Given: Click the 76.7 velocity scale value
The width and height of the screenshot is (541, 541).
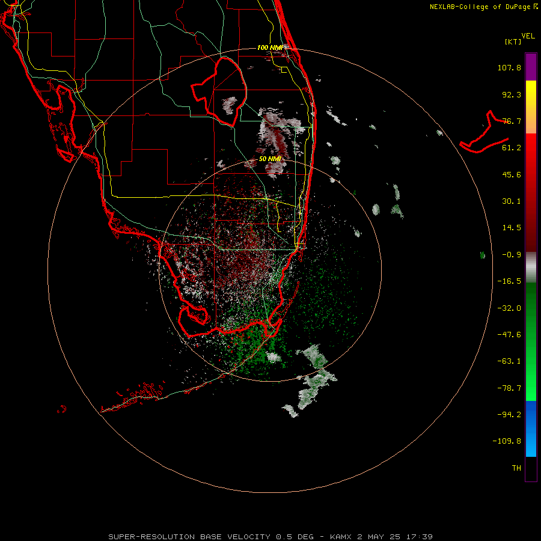Looking at the screenshot, I should 512,121.
